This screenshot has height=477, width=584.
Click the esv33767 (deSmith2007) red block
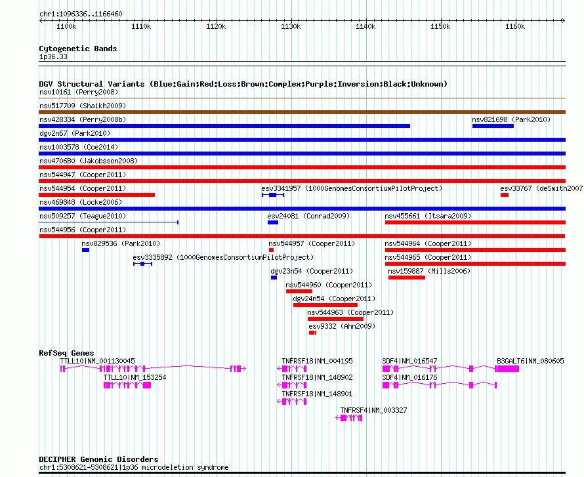point(505,195)
